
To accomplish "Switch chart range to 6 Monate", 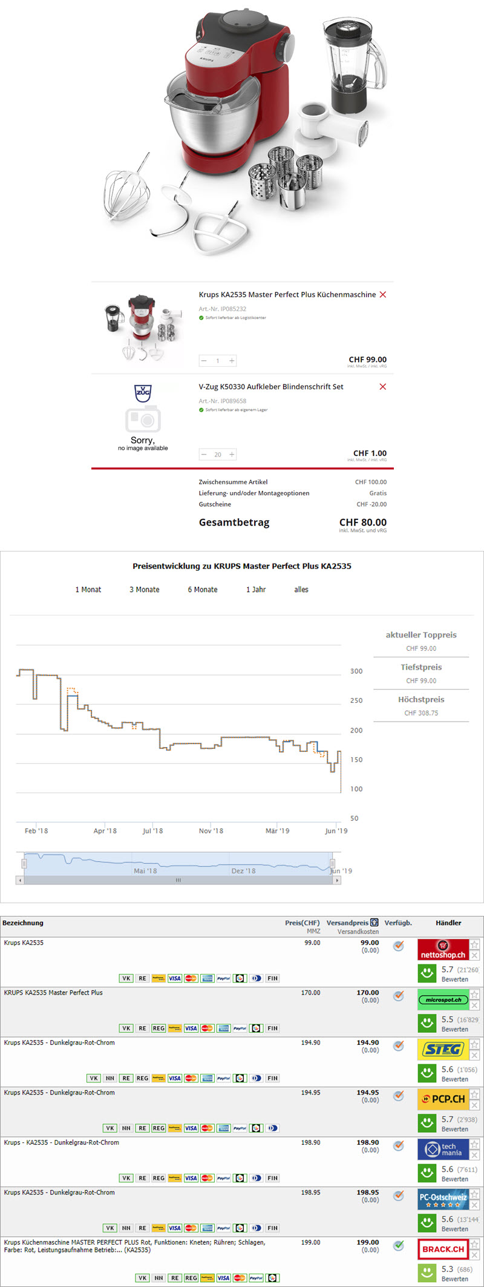I will point(203,590).
